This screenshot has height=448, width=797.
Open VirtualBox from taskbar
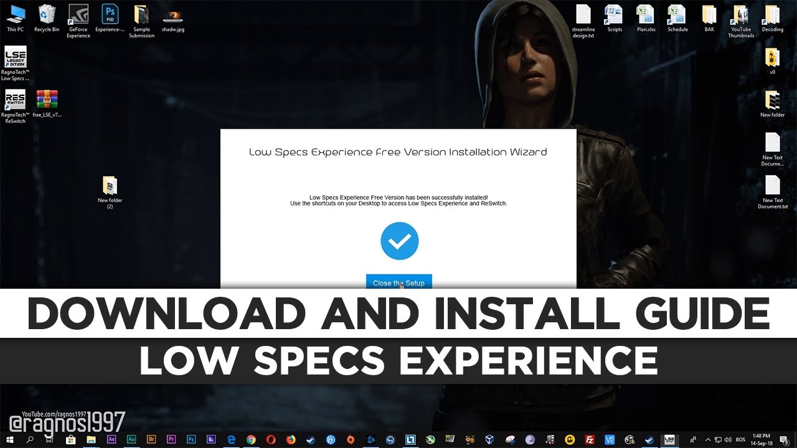pyautogui.click(x=490, y=439)
